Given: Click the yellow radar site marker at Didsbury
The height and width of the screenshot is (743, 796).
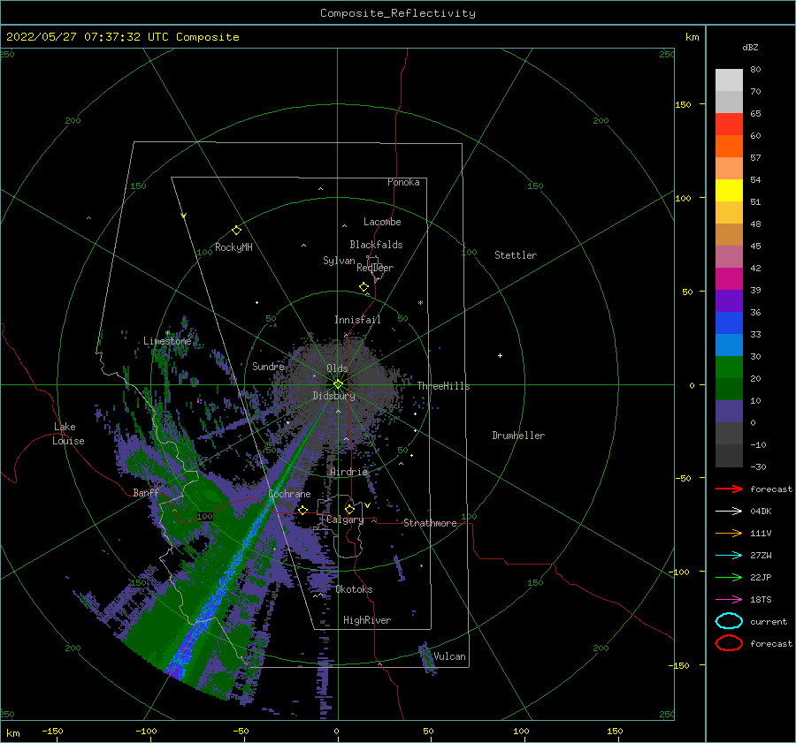Looking at the screenshot, I should (338, 384).
